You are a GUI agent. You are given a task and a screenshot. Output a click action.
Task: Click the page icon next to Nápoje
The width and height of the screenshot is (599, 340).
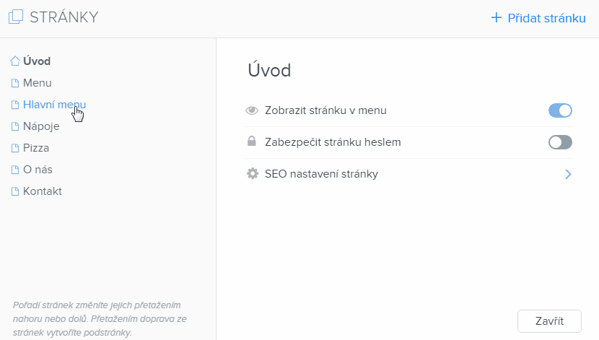pyautogui.click(x=15, y=126)
